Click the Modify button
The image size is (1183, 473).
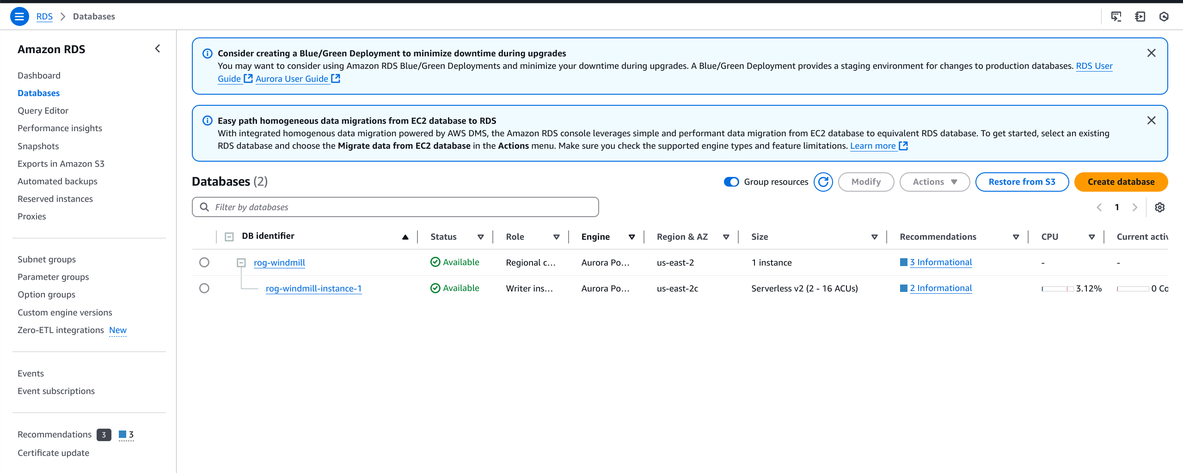(x=866, y=182)
